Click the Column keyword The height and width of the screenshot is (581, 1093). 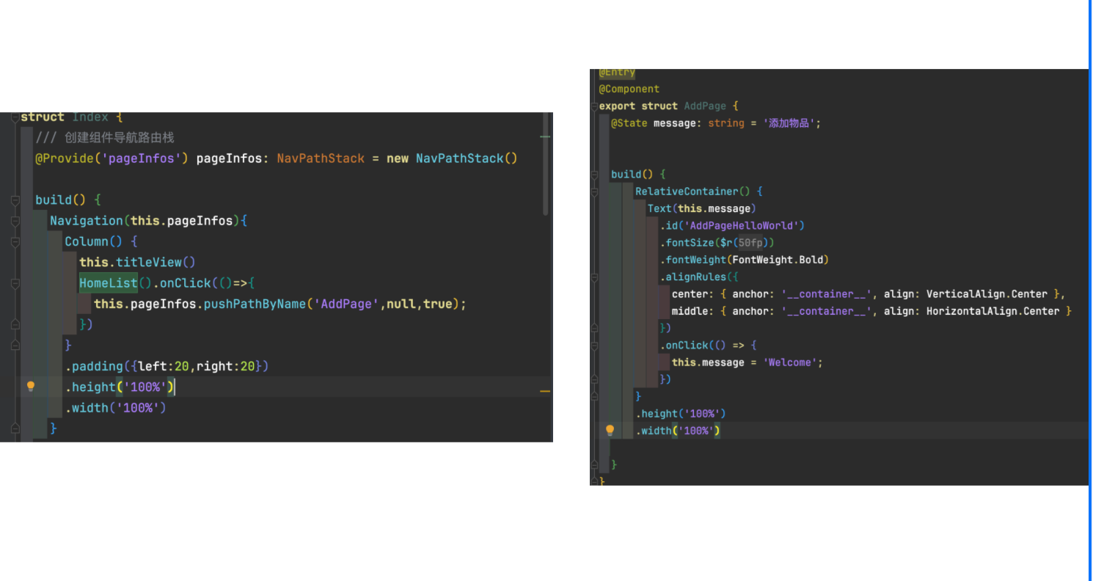point(87,241)
